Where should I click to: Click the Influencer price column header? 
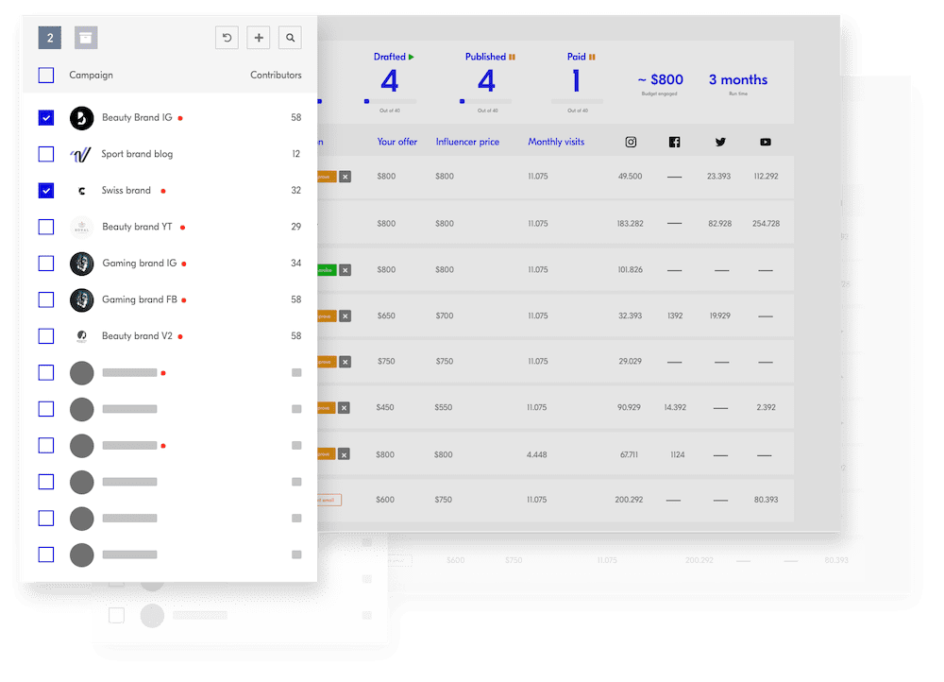(x=467, y=141)
